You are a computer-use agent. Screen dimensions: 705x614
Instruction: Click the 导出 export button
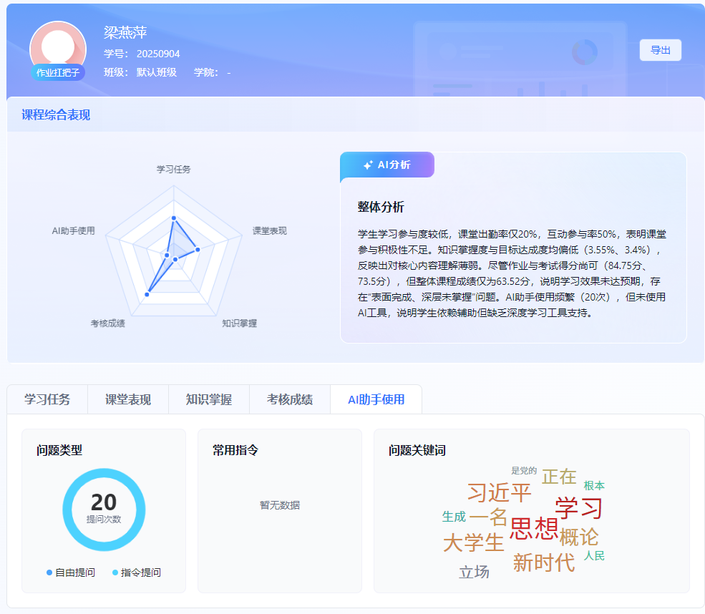click(660, 50)
